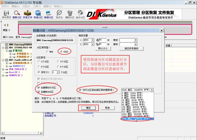Screen dimensions: 197x140
Task: Open partition 2 卷标 label dropdown
Action: (x=135, y=44)
